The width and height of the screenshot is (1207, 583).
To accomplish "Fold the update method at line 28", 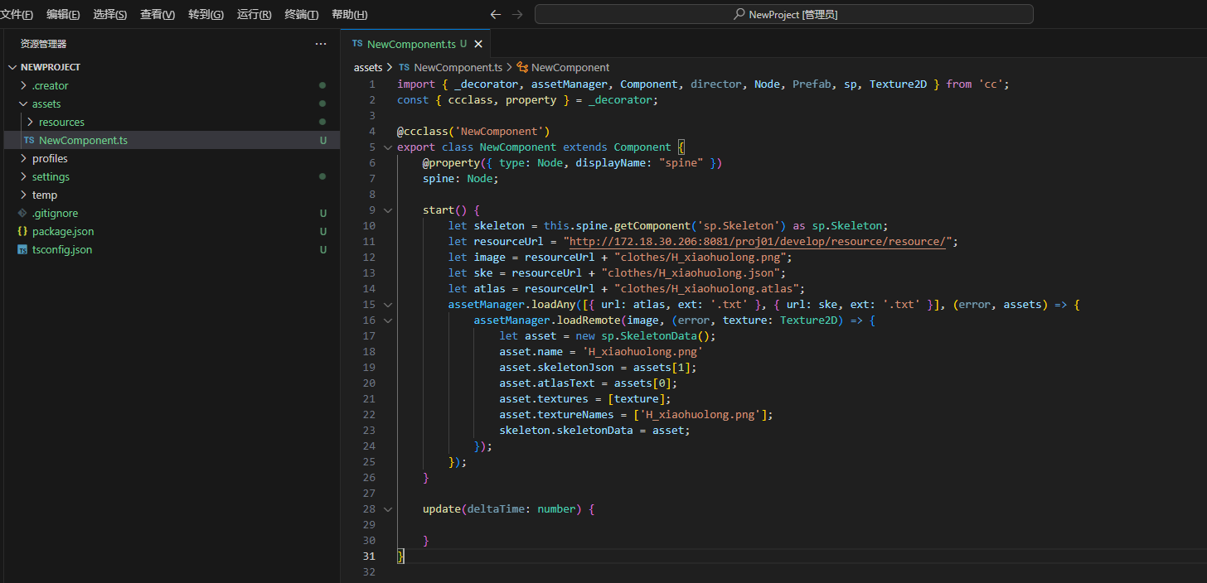I will tap(387, 509).
